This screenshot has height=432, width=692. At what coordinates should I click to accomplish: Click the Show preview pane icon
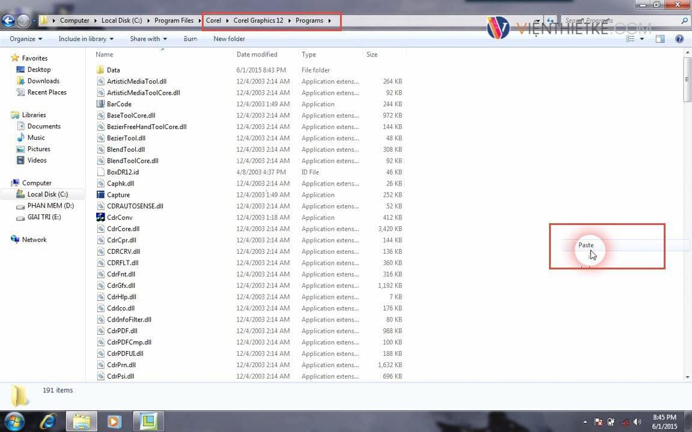pyautogui.click(x=660, y=39)
